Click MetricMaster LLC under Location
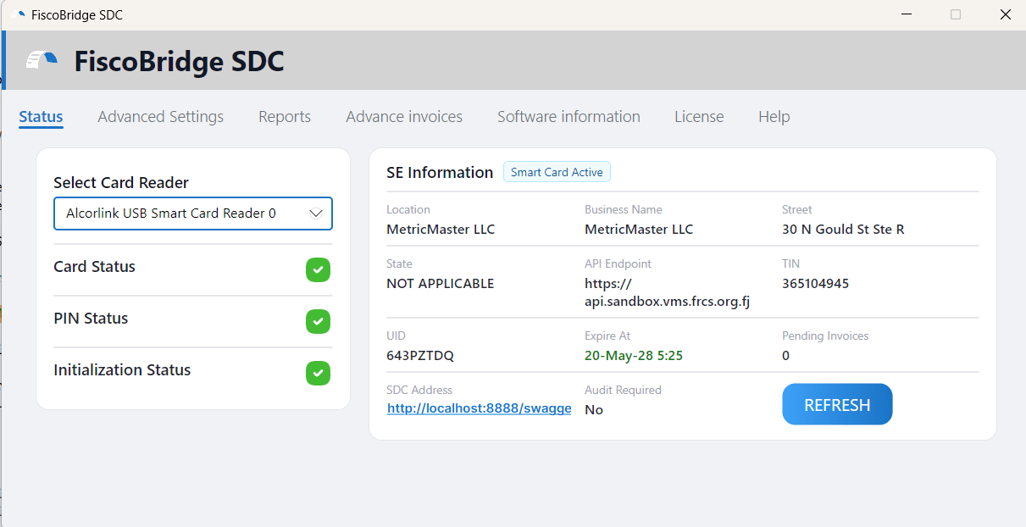 [x=441, y=230]
